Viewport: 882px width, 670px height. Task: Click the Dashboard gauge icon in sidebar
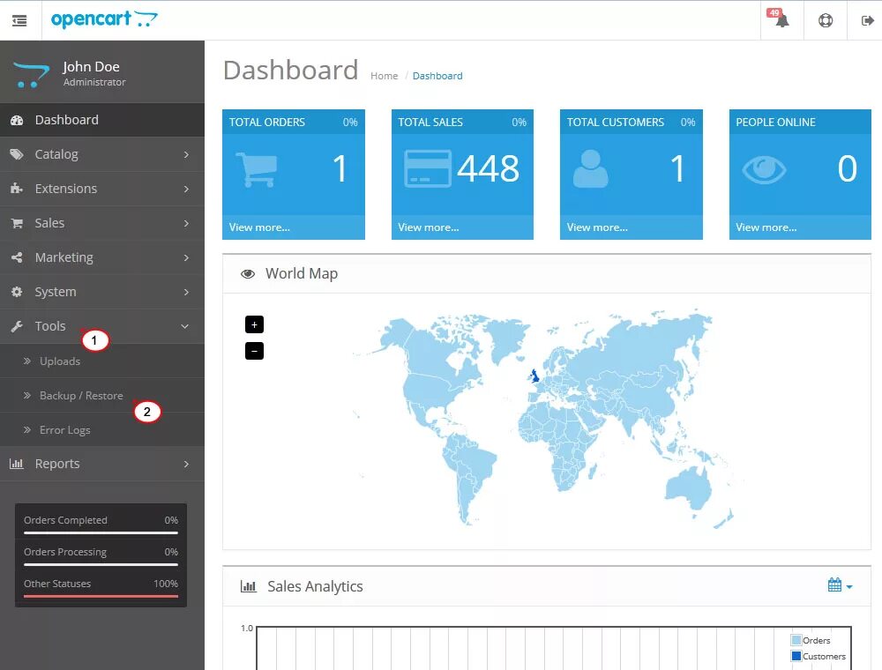(x=17, y=120)
